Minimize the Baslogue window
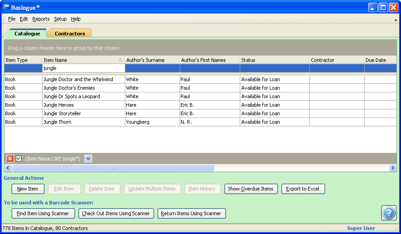The image size is (401, 234). 373,8
